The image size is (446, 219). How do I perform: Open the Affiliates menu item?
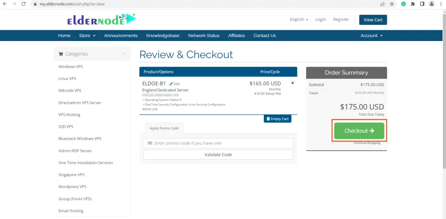pos(237,36)
